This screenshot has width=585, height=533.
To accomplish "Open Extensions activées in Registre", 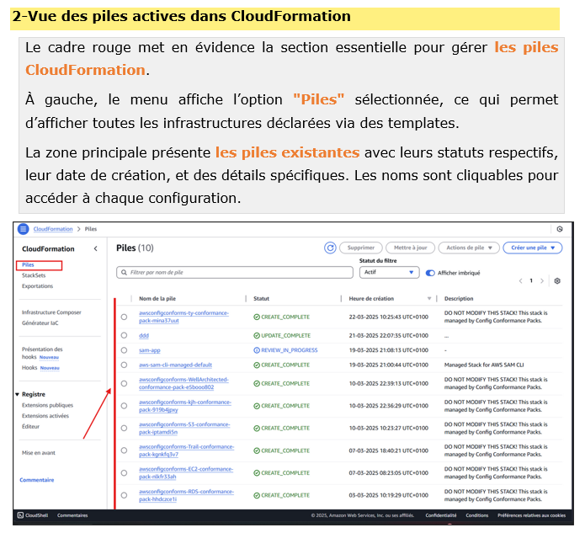I will click(45, 416).
